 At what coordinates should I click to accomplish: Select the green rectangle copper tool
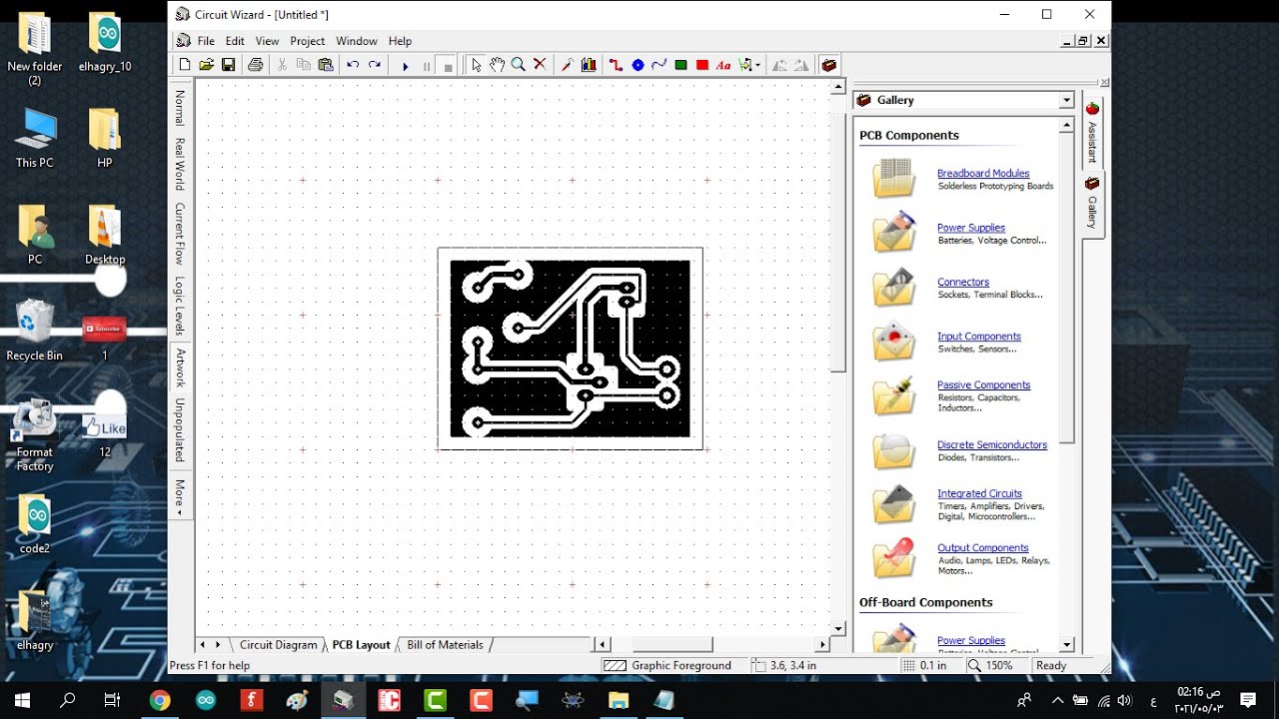click(x=680, y=65)
